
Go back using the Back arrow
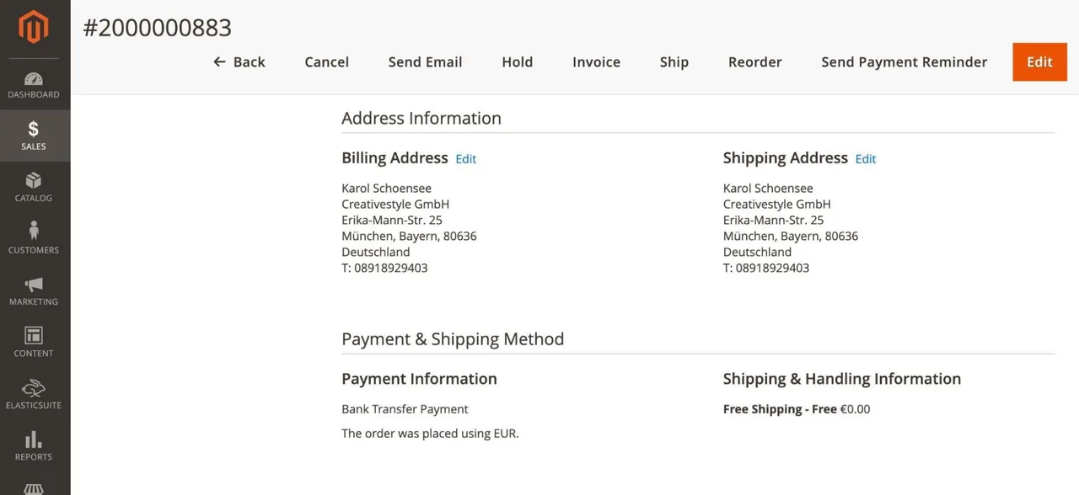[x=239, y=61]
